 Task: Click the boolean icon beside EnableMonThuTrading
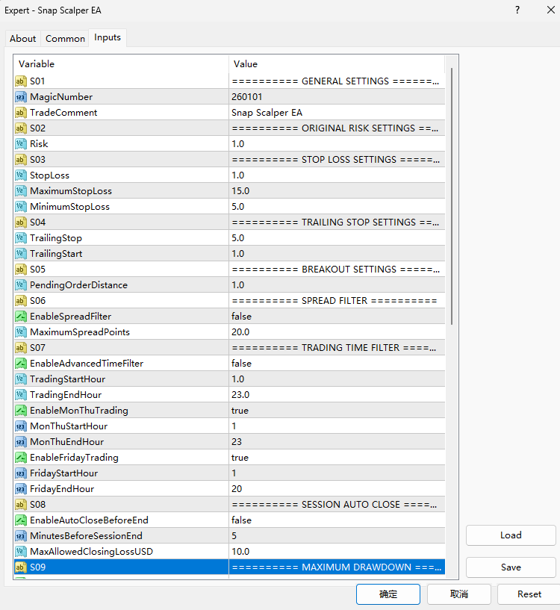21,411
